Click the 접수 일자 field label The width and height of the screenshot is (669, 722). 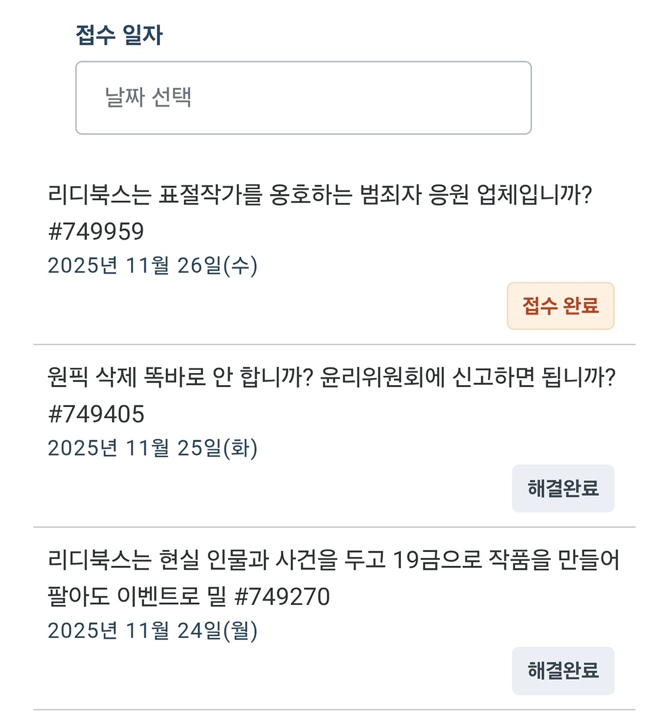[119, 35]
